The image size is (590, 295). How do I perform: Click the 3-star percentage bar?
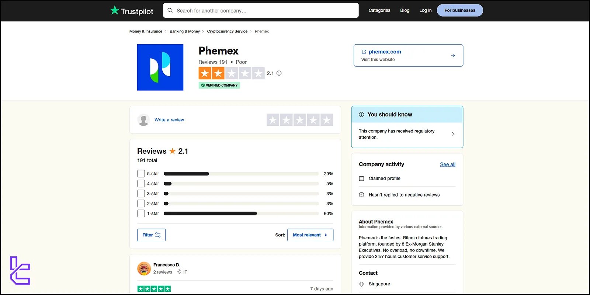(x=241, y=194)
